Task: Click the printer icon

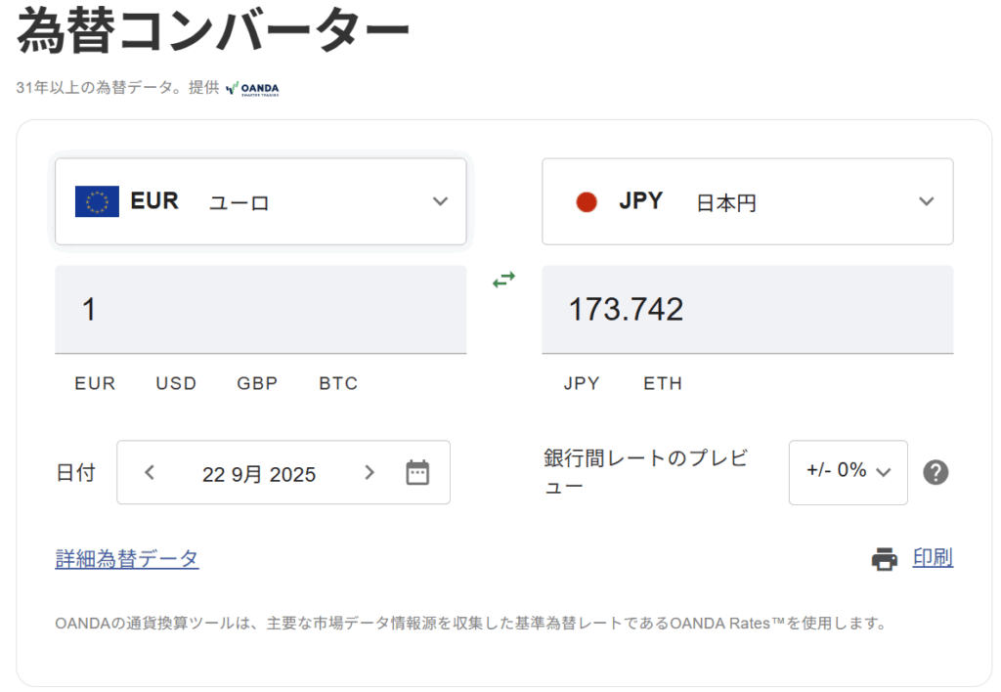Action: 885,559
